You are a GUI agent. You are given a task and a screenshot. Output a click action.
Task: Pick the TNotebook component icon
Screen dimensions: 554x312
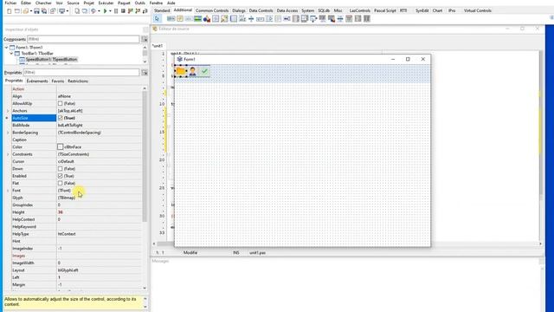click(234, 18)
